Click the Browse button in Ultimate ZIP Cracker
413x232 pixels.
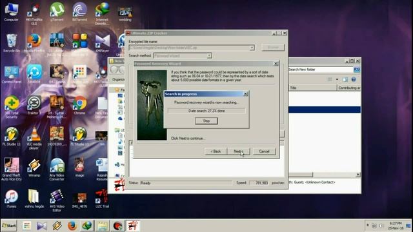pyautogui.click(x=273, y=47)
